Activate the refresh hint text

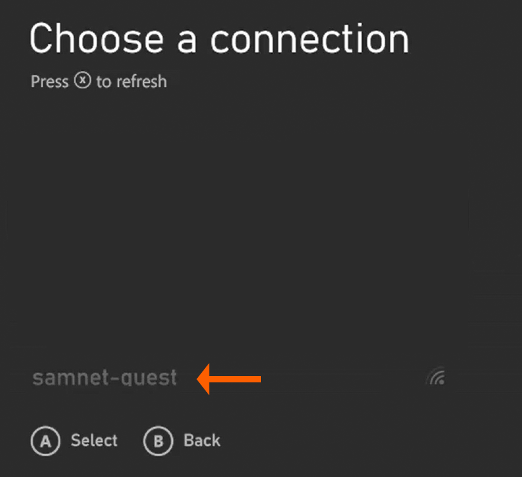pyautogui.click(x=99, y=82)
